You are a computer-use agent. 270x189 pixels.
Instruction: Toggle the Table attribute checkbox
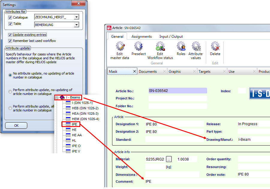coord(10,24)
